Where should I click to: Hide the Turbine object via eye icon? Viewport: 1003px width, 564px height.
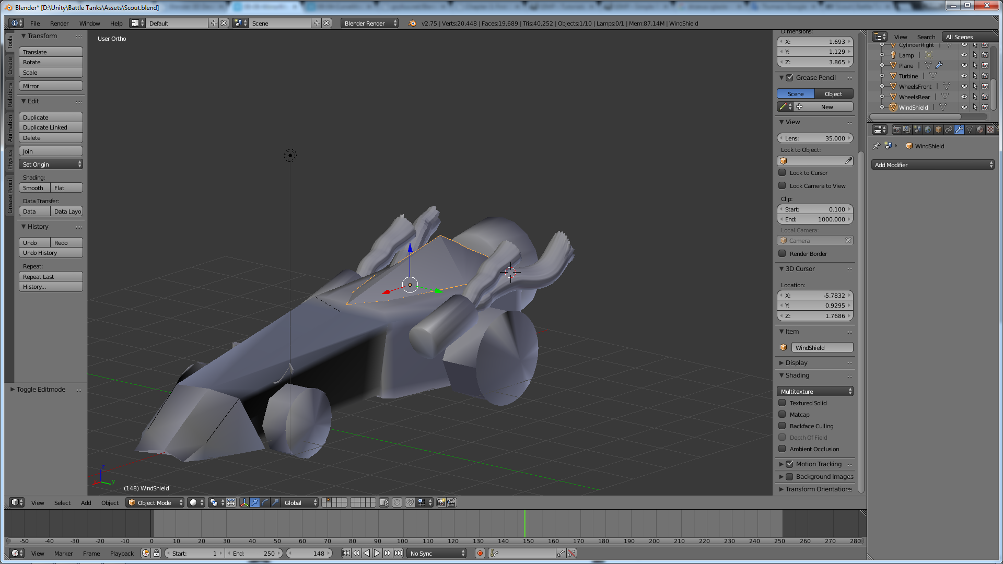[x=964, y=76]
